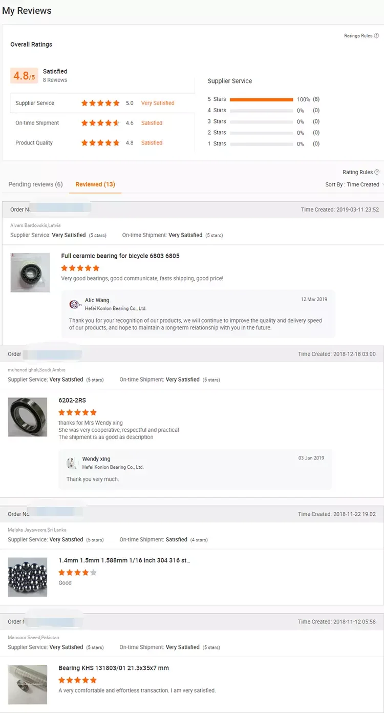
Task: Click the Bearing KHS 131803/01 thumbnail
Action: [28, 684]
